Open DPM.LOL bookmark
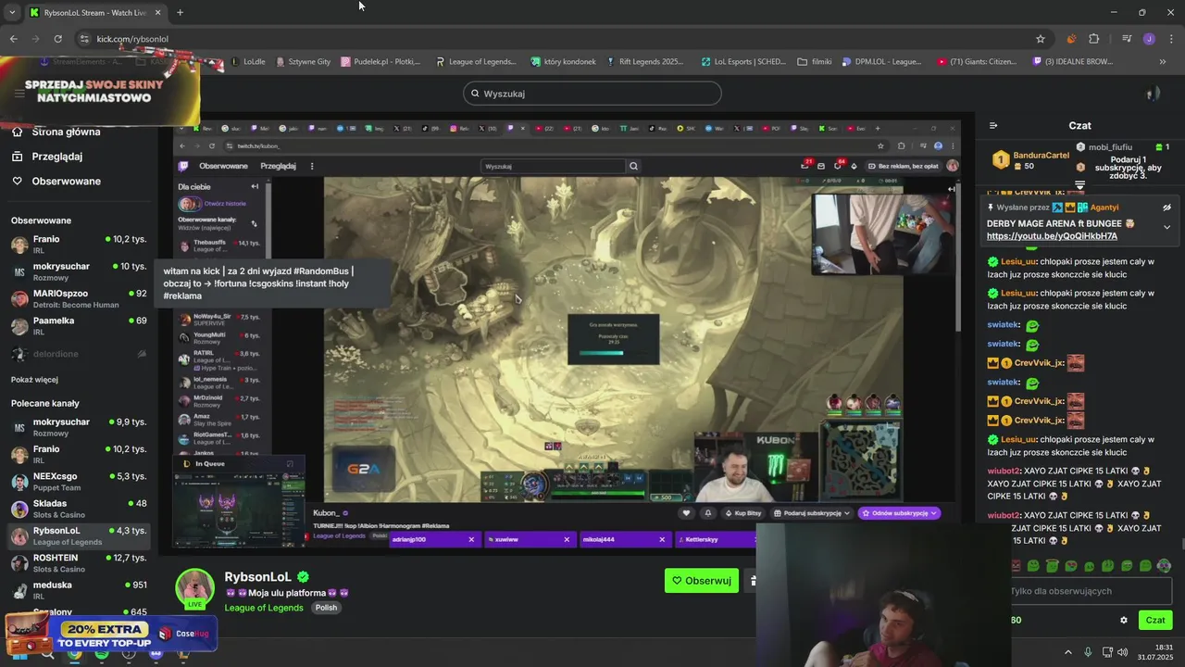This screenshot has height=667, width=1185. (881, 62)
